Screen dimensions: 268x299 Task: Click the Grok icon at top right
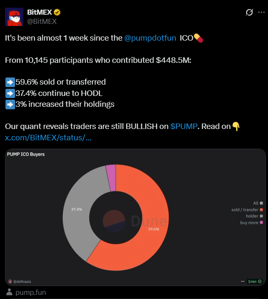click(x=249, y=13)
